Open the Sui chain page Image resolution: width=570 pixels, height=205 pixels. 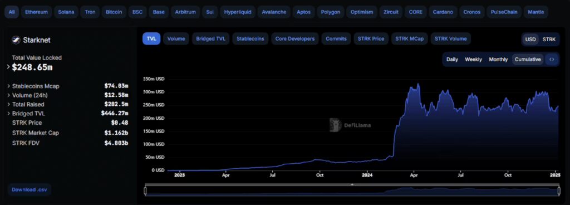point(210,12)
